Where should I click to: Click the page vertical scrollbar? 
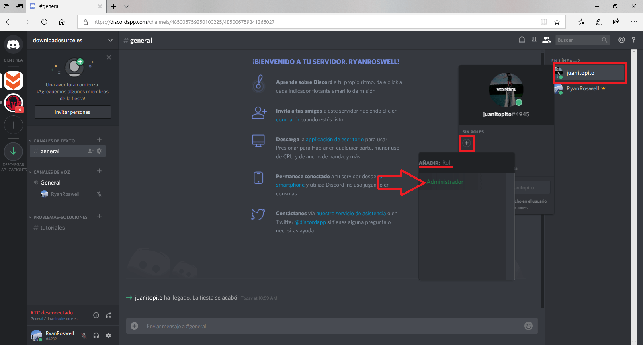coord(634,197)
